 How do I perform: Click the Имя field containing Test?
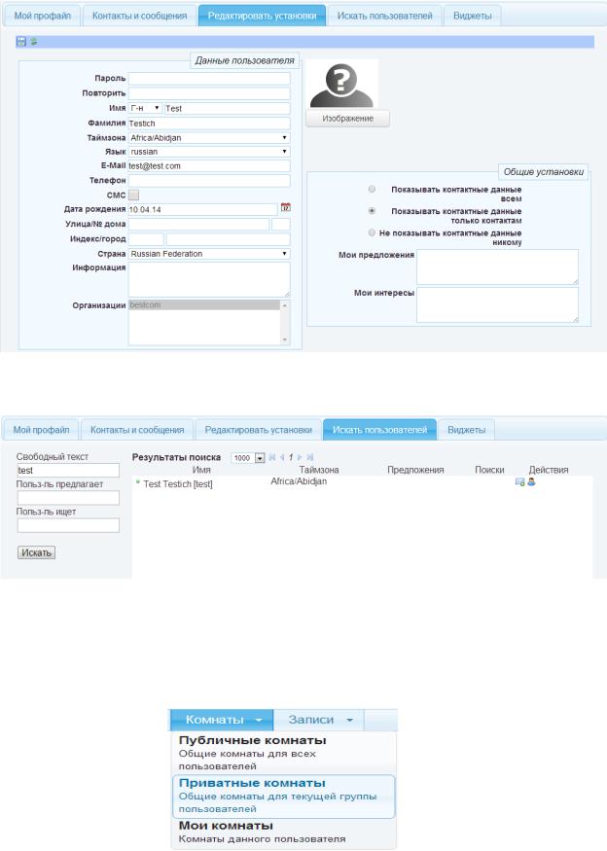click(227, 109)
